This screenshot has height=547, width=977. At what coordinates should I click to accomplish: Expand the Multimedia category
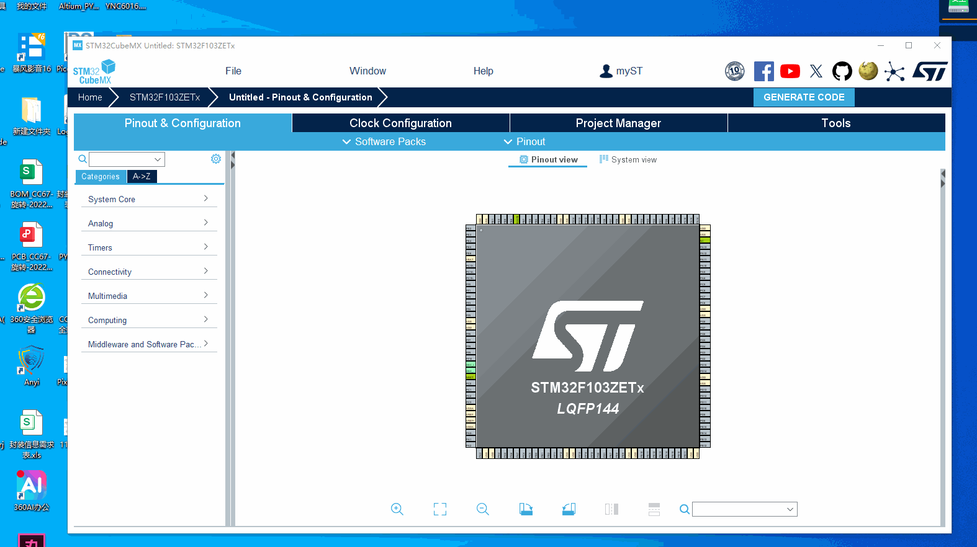pyautogui.click(x=149, y=296)
